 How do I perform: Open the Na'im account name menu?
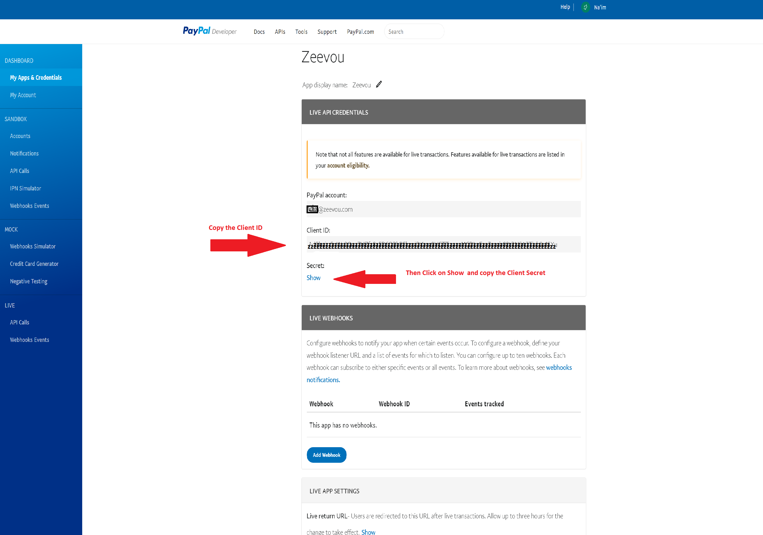600,7
